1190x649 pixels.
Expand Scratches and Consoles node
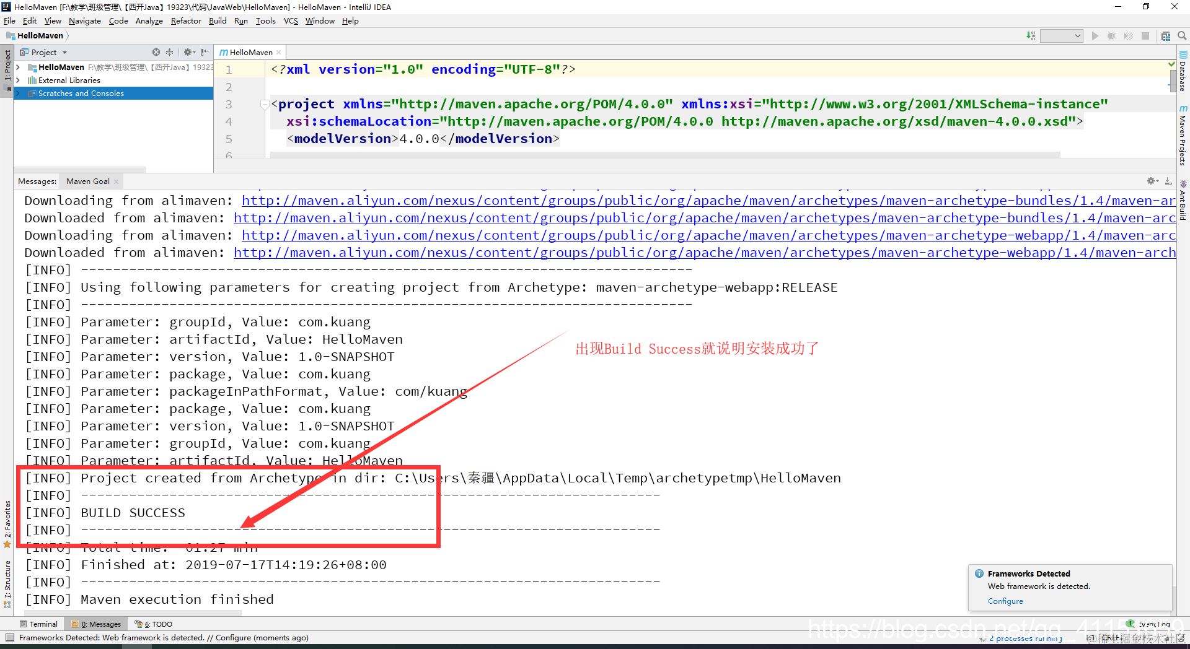click(19, 93)
